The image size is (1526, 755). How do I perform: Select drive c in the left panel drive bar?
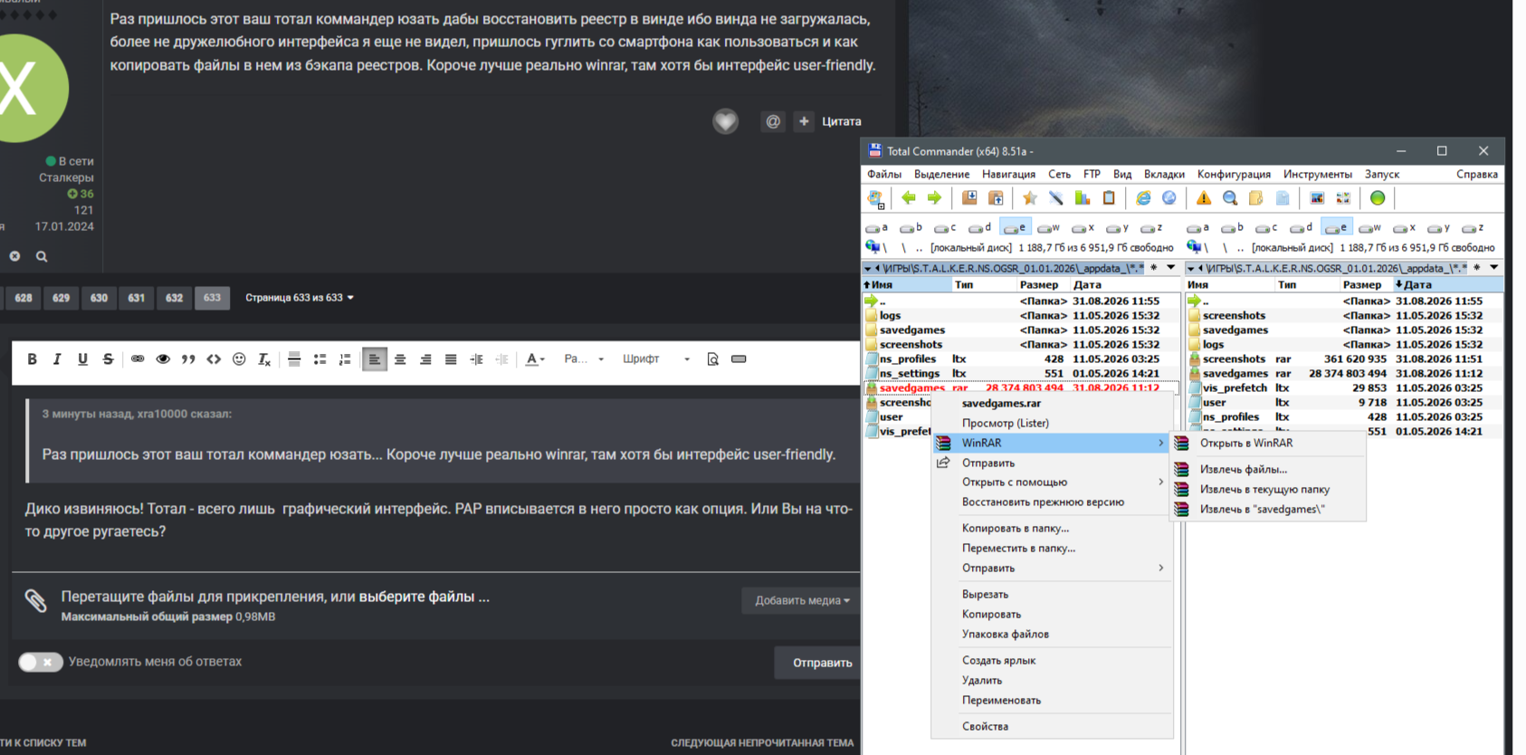[946, 228]
